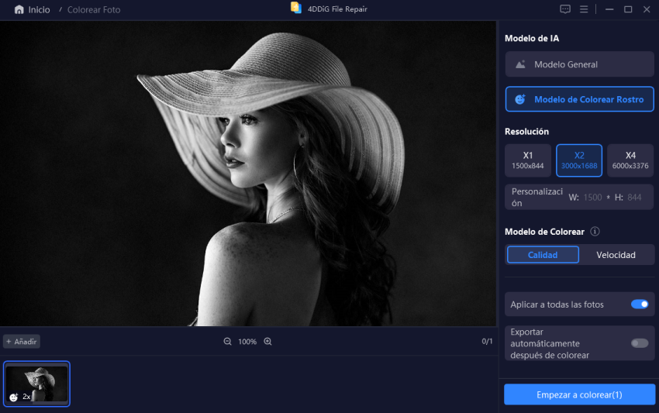Select the photo thumbnail in filmstrip
Viewport: 659px width, 413px height.
point(36,384)
